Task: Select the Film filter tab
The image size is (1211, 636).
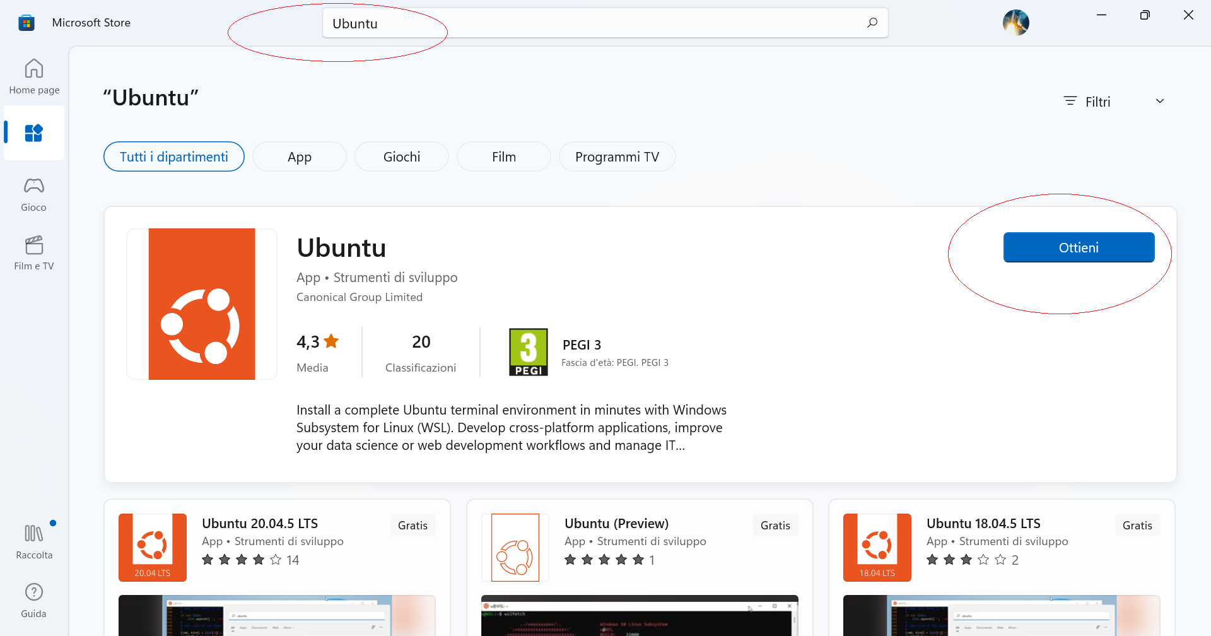Action: click(504, 156)
